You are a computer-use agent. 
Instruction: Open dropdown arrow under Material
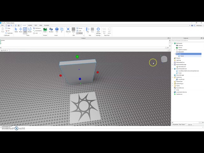[x=68, y=33]
